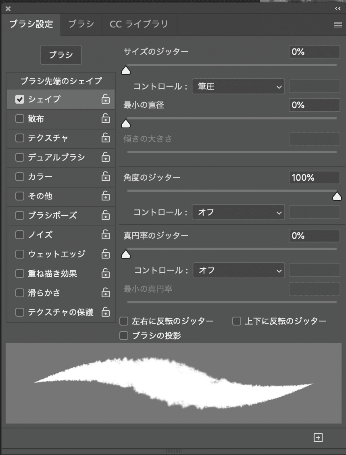
Task: Click the 角度のジッター slider handle
Action: [x=337, y=196]
